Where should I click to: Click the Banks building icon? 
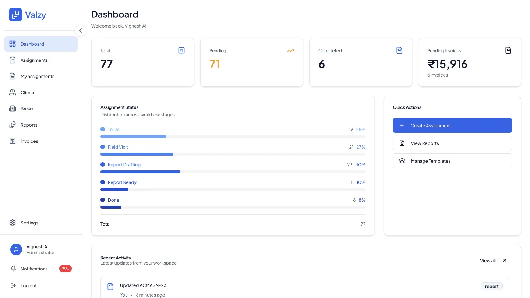pyautogui.click(x=13, y=109)
